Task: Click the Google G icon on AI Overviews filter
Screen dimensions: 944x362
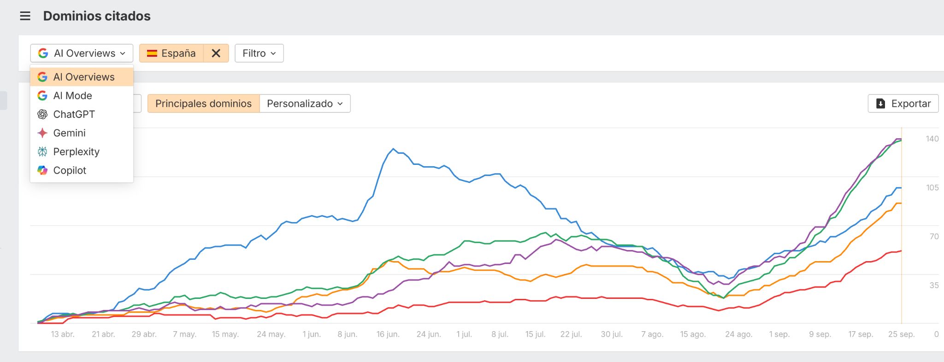Action: pyautogui.click(x=44, y=53)
